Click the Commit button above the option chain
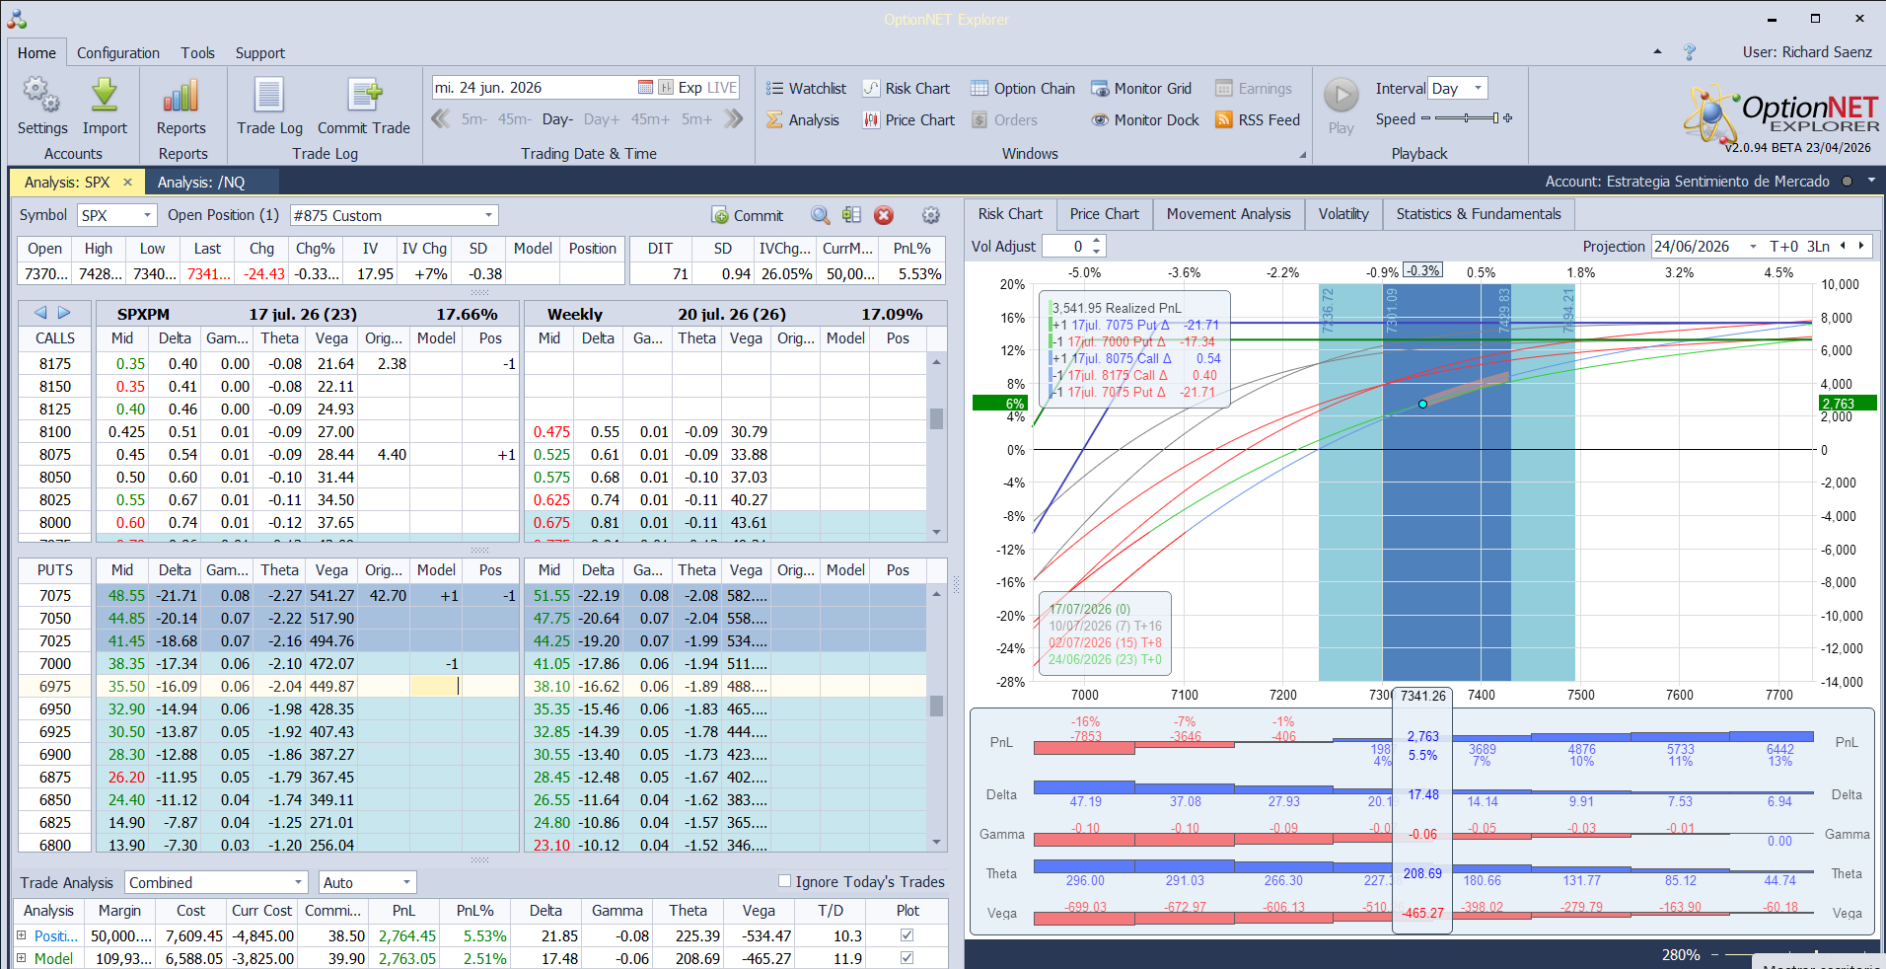The width and height of the screenshot is (1886, 969). tap(747, 215)
